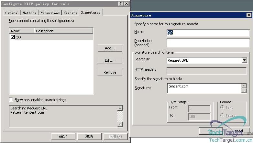This screenshot has height=143, width=253.
Task: Switch to the General tab
Action: [x=12, y=13]
